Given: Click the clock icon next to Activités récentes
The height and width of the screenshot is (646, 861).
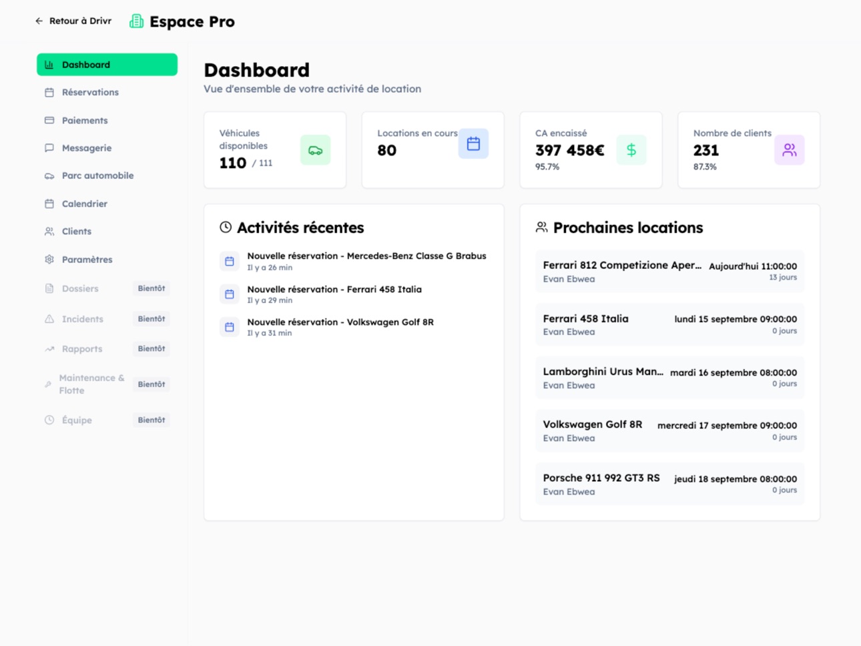Looking at the screenshot, I should (226, 228).
